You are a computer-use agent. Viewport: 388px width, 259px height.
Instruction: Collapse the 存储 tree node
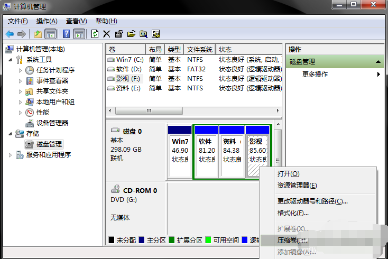click(11, 134)
